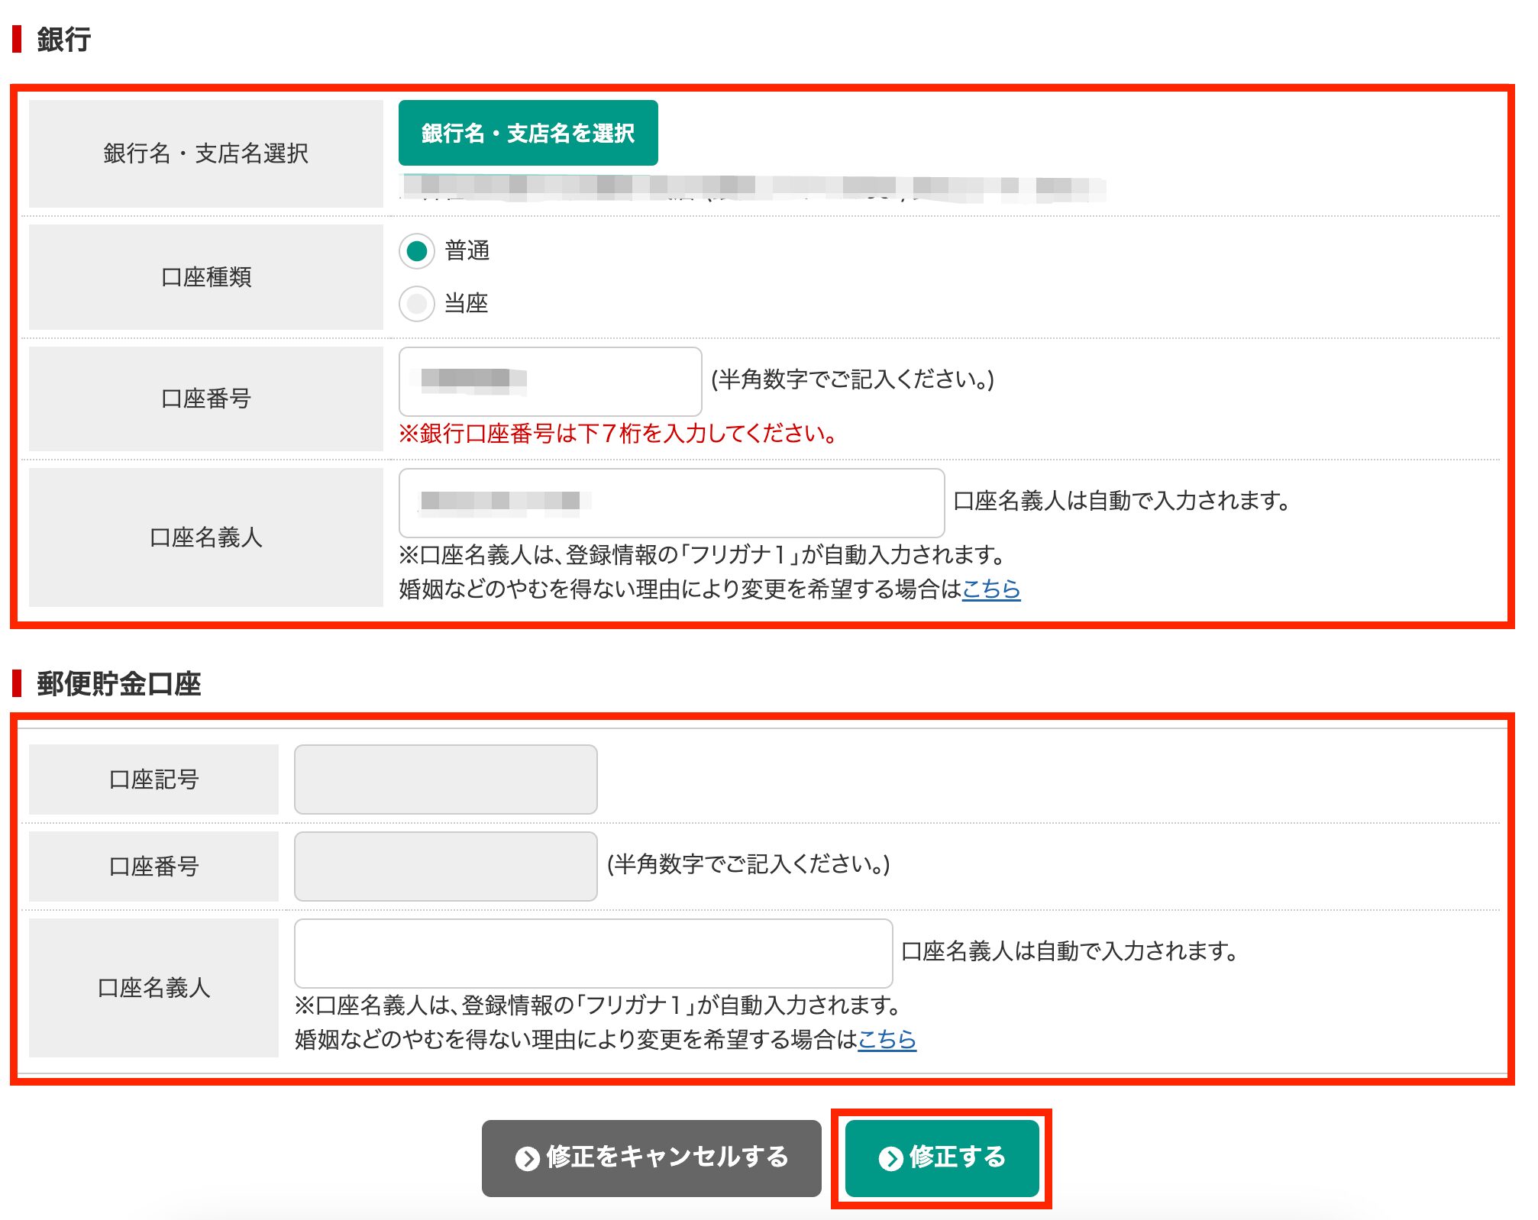The image size is (1538, 1220).
Task: Focus the postal savings 口座名義人 field
Action: click(593, 953)
